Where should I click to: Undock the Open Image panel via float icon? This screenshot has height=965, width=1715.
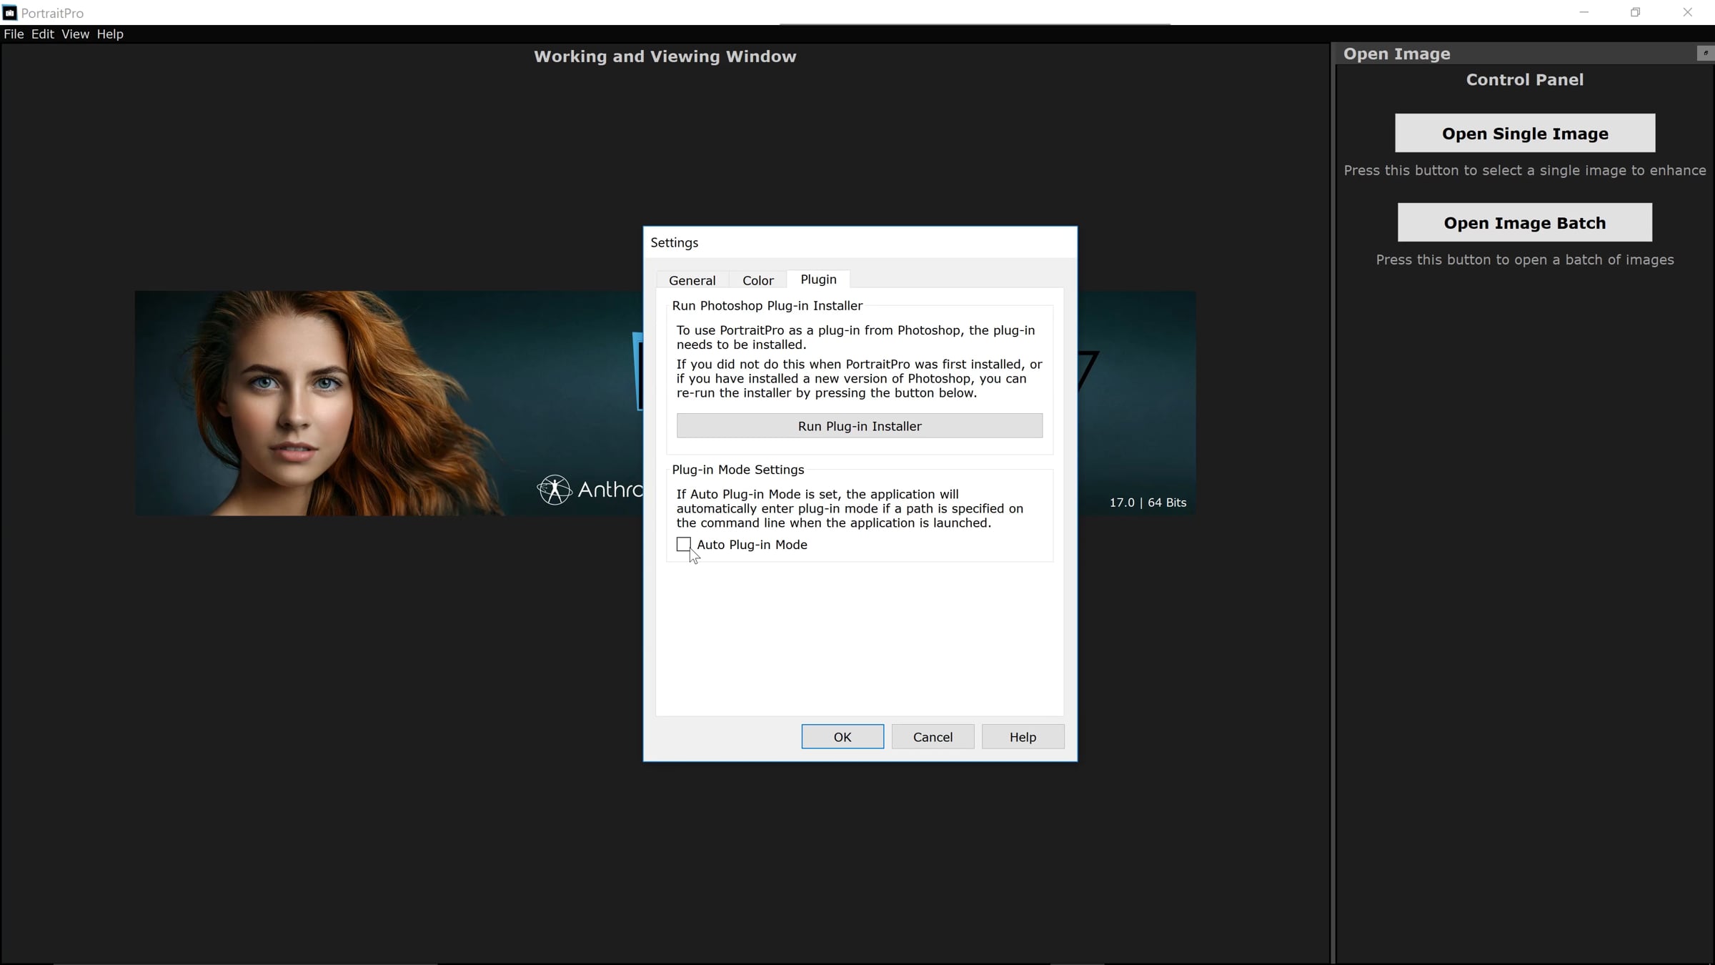coord(1705,53)
